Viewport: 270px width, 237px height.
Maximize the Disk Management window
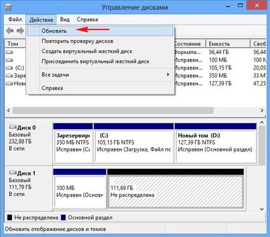point(240,6)
